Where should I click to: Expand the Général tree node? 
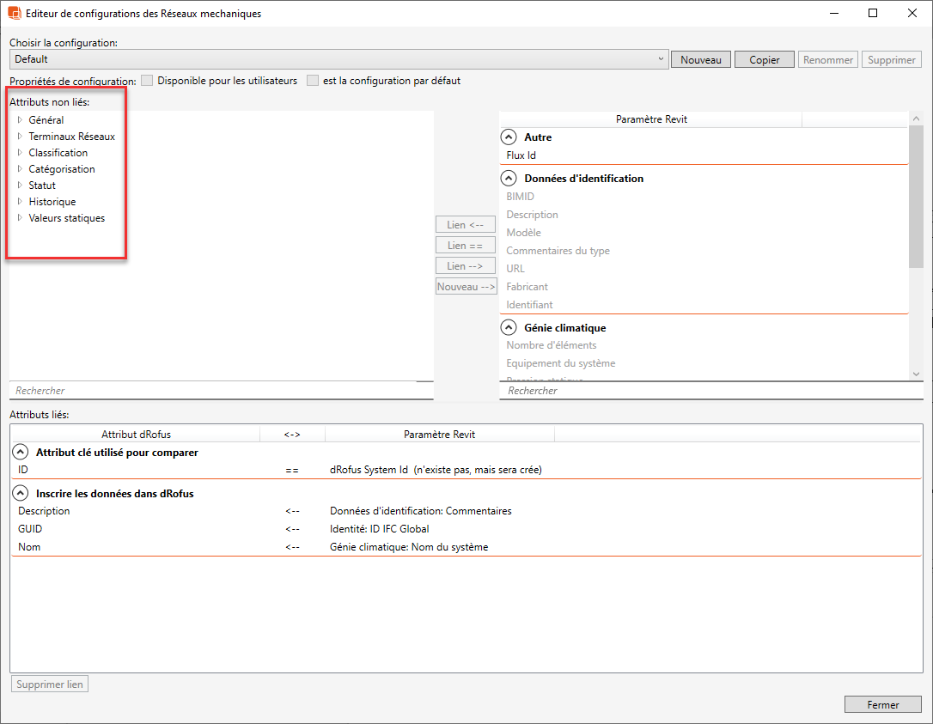(x=20, y=120)
